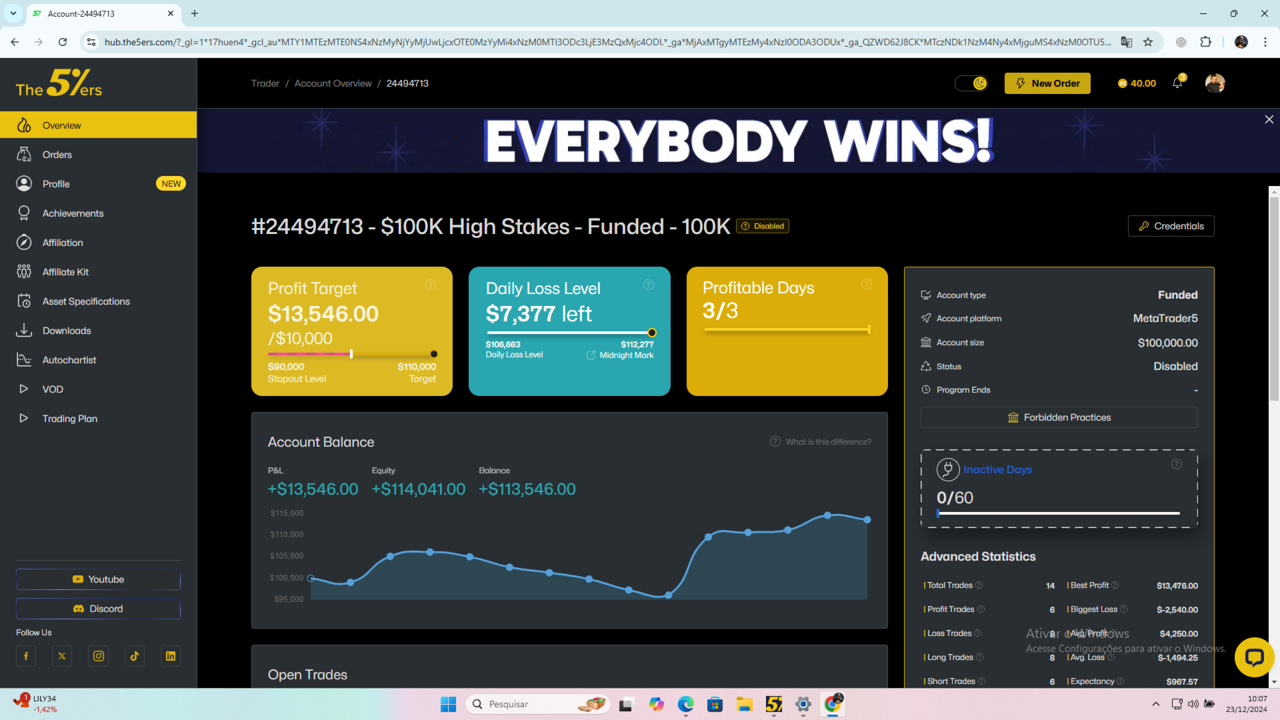This screenshot has height=720, width=1280.
Task: Open the Credentials button
Action: pos(1171,226)
